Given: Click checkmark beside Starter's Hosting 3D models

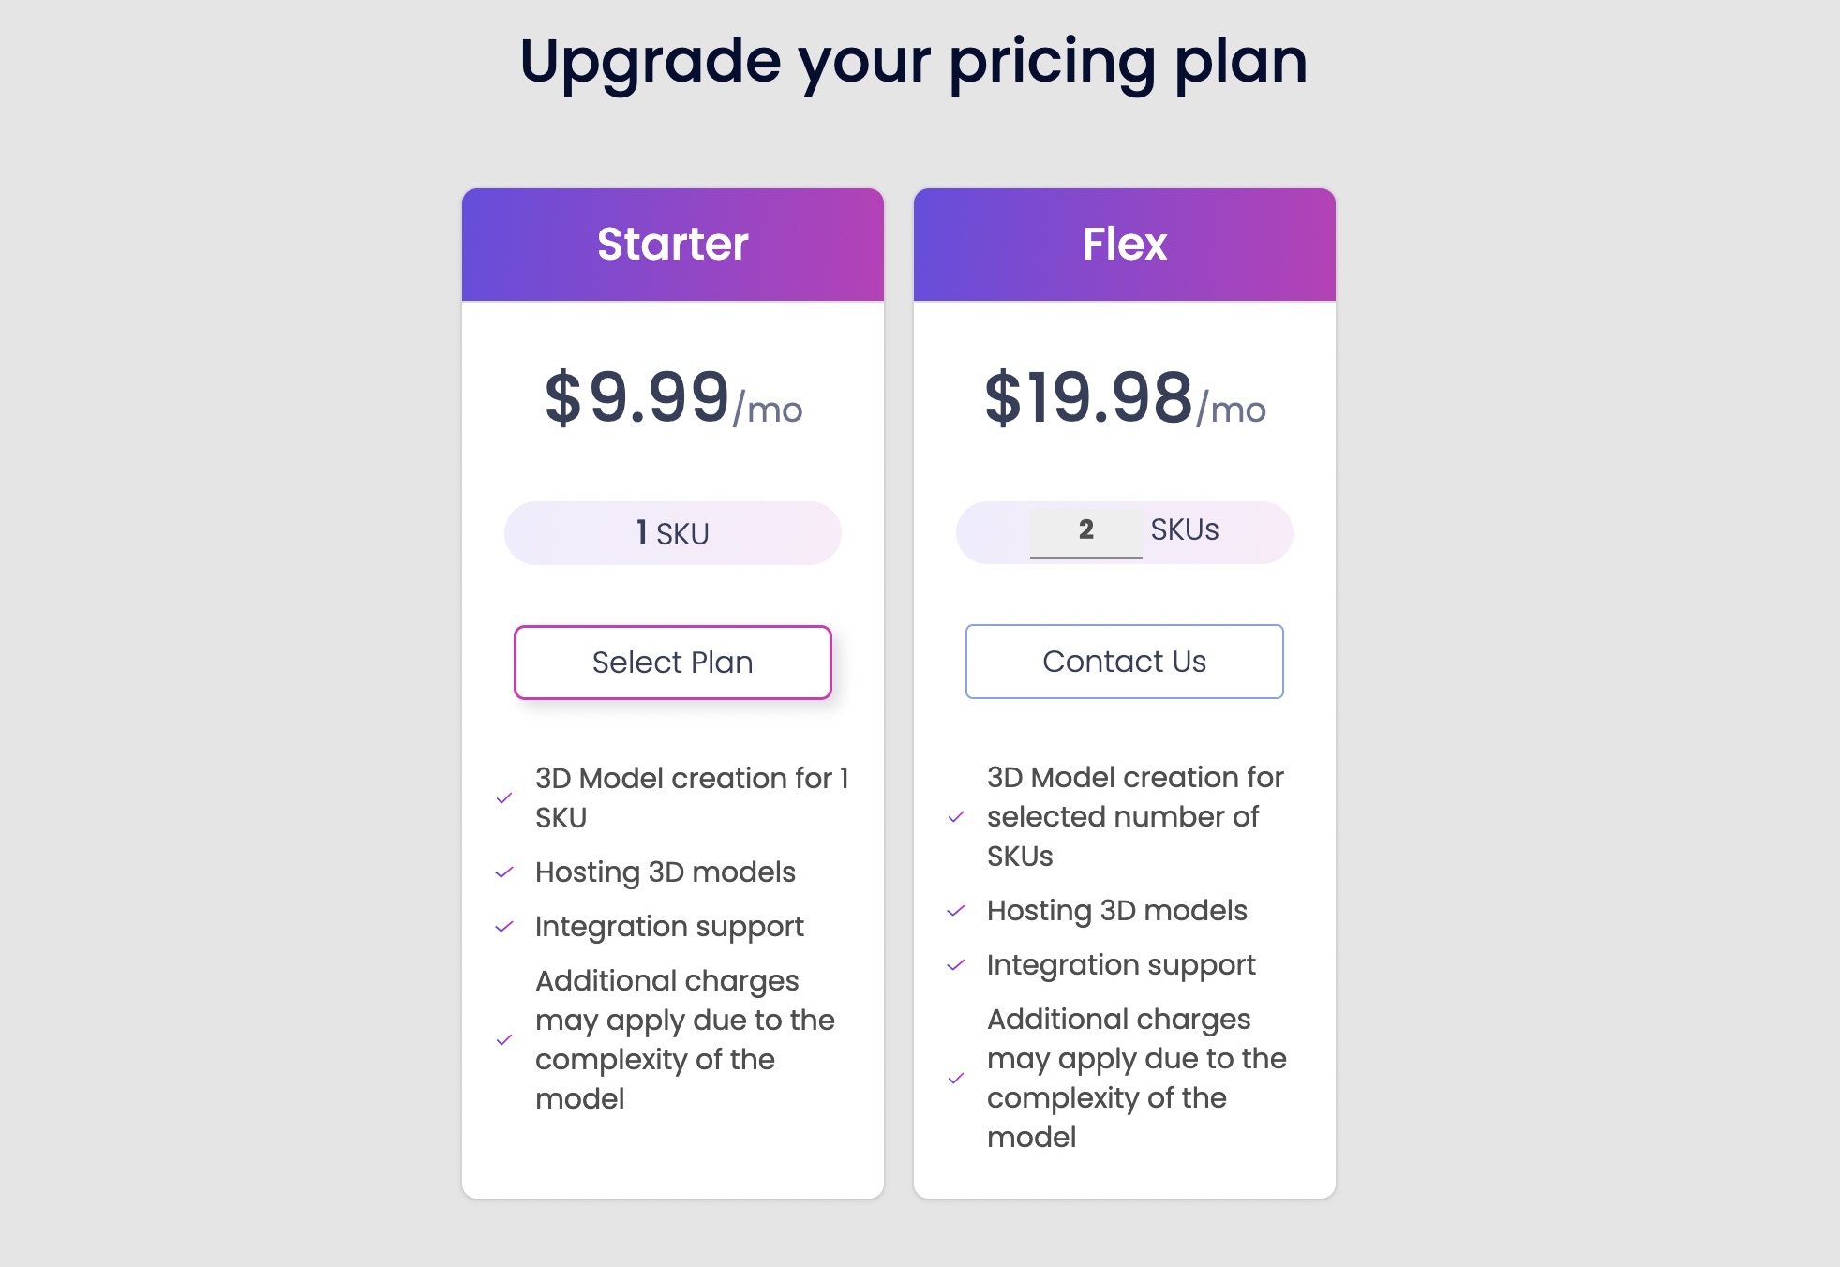Looking at the screenshot, I should point(504,872).
